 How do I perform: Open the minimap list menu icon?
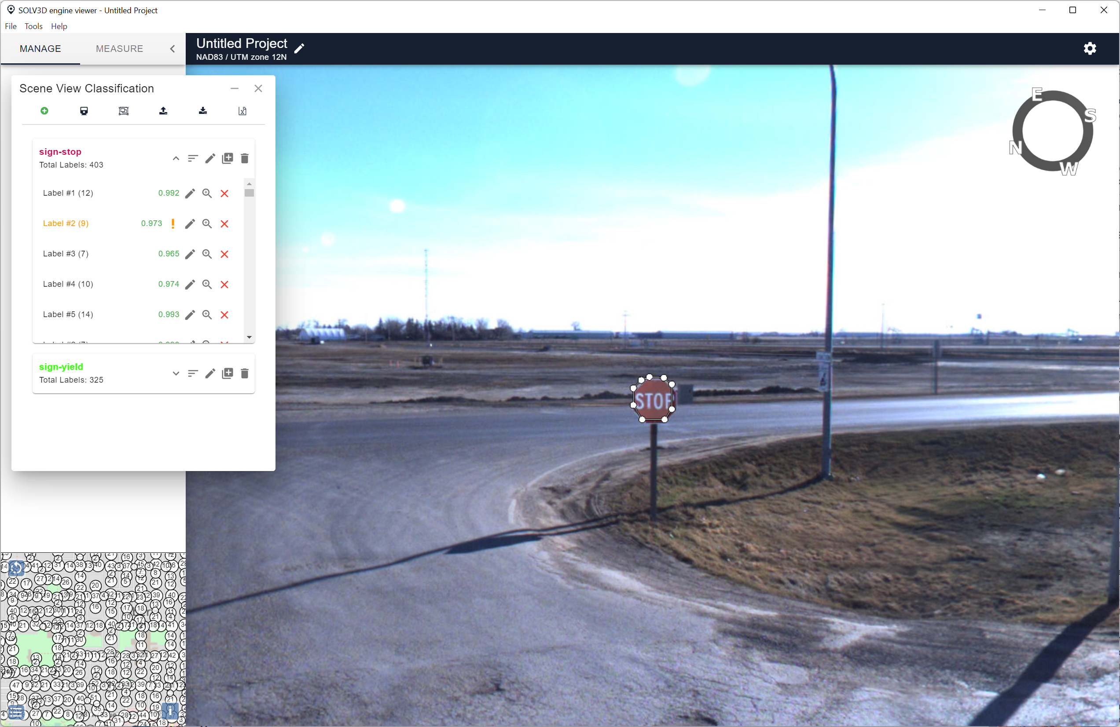click(x=15, y=712)
